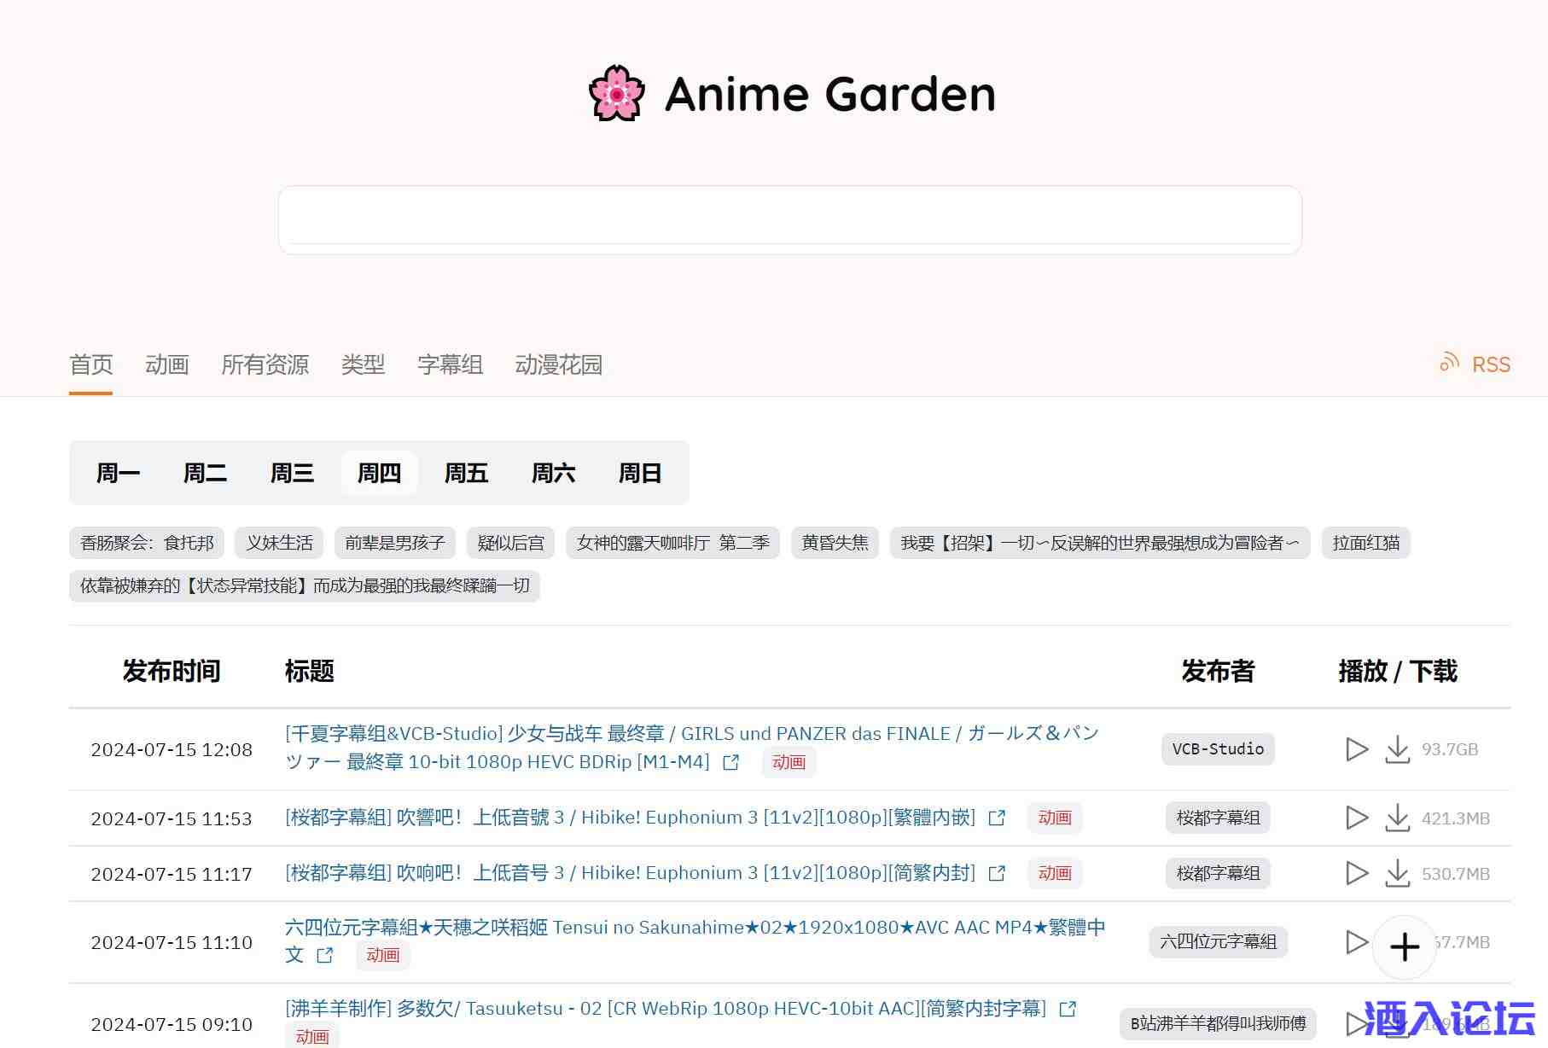Open the RSS feed link
This screenshot has width=1548, height=1048.
pos(1475,364)
